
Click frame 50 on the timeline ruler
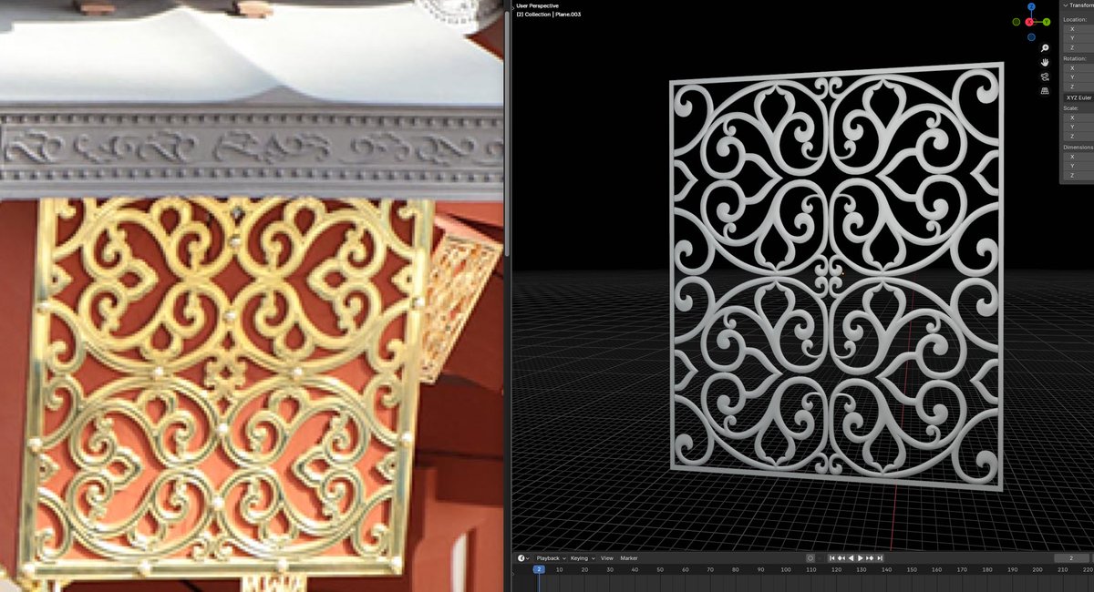(660, 570)
